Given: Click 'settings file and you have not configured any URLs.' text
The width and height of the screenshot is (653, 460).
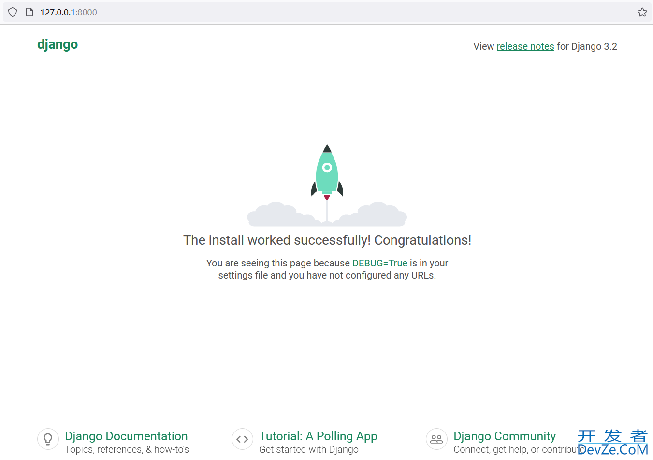Looking at the screenshot, I should [x=327, y=275].
